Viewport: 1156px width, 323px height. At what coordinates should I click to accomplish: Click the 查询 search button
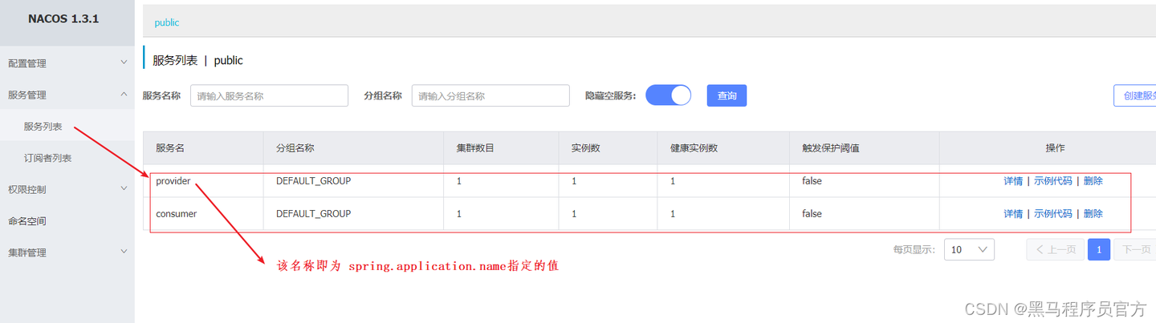[x=727, y=95]
